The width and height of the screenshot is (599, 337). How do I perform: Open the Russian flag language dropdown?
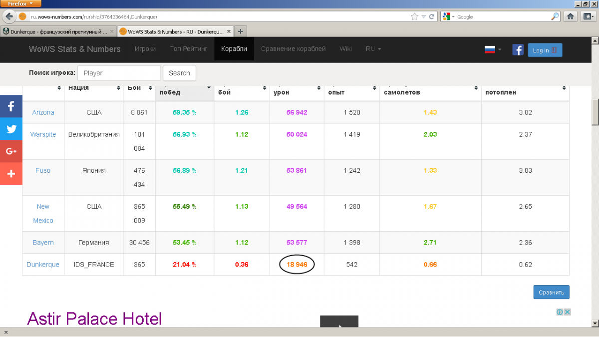493,50
